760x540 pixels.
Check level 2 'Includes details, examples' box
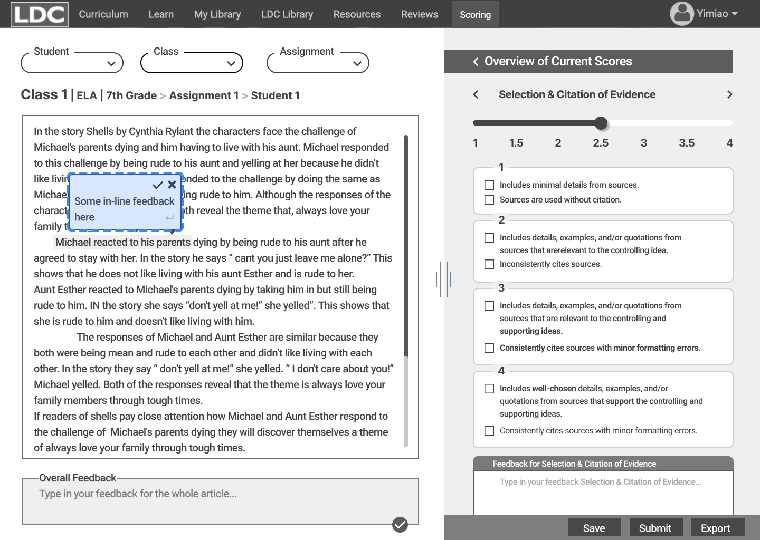click(489, 238)
